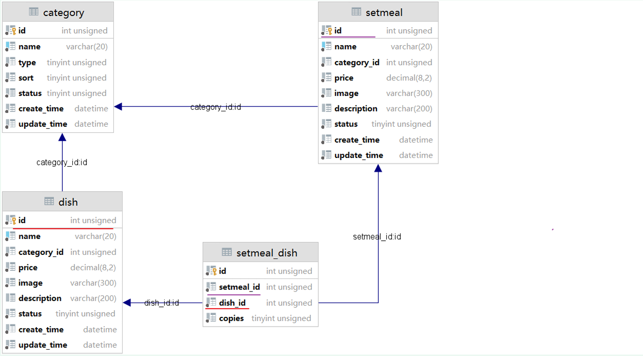The width and height of the screenshot is (643, 356).
Task: Click column icon beside dish price
Action: (11, 267)
